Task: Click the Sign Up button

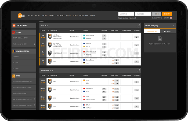Action: [167, 14]
